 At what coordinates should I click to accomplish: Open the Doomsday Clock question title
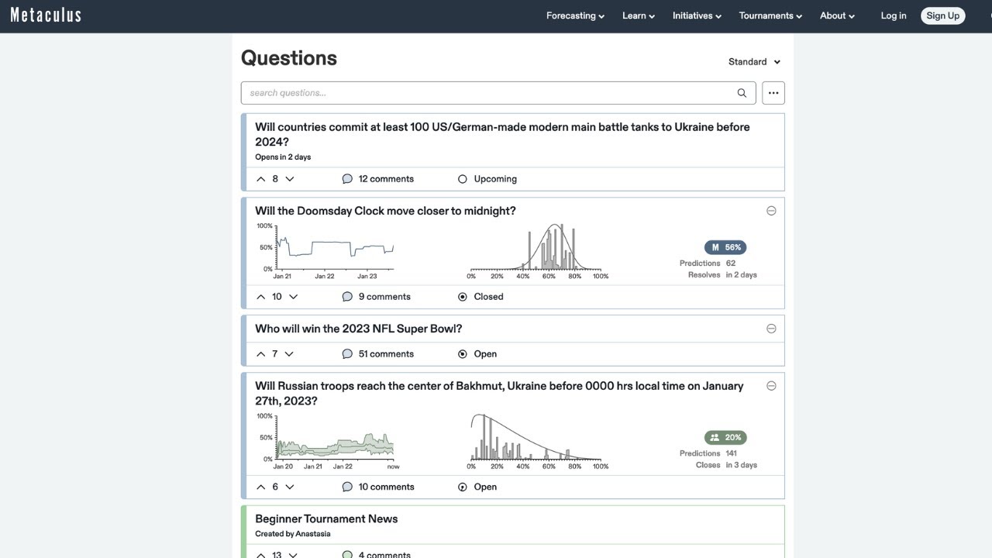(385, 211)
